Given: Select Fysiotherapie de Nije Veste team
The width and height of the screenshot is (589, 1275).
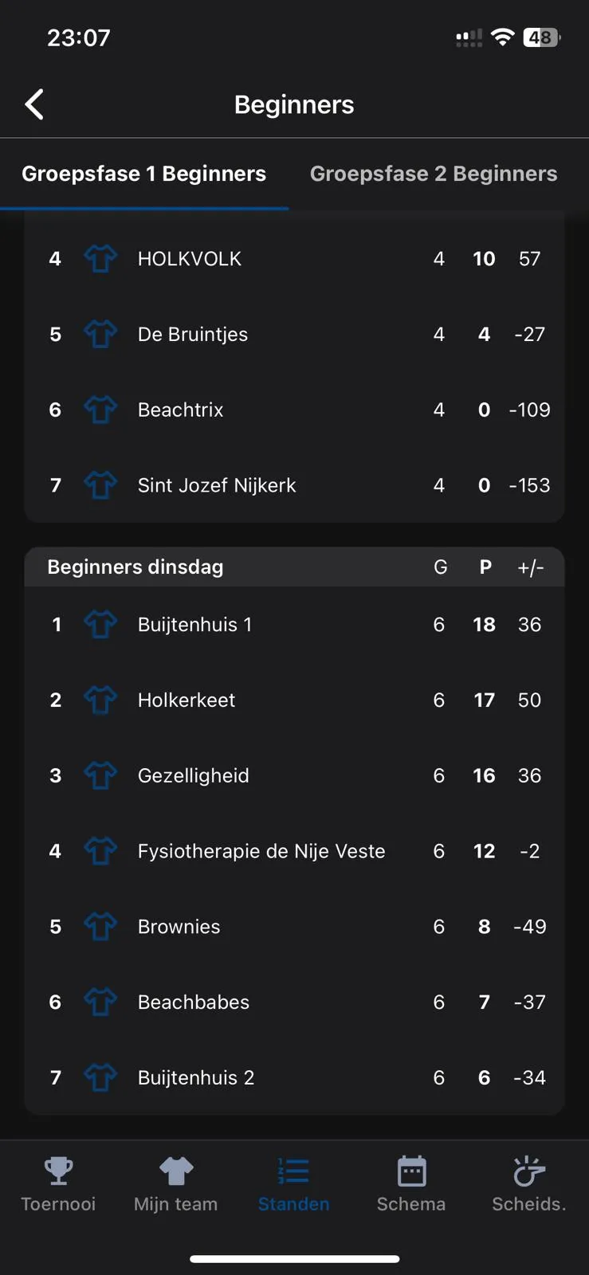Looking at the screenshot, I should click(261, 851).
